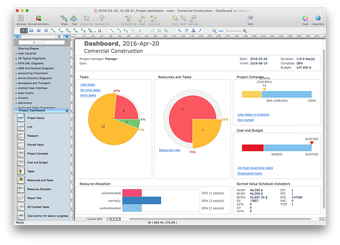Select Resource Allocation in the library list
The width and height of the screenshot is (340, 245).
39,189
